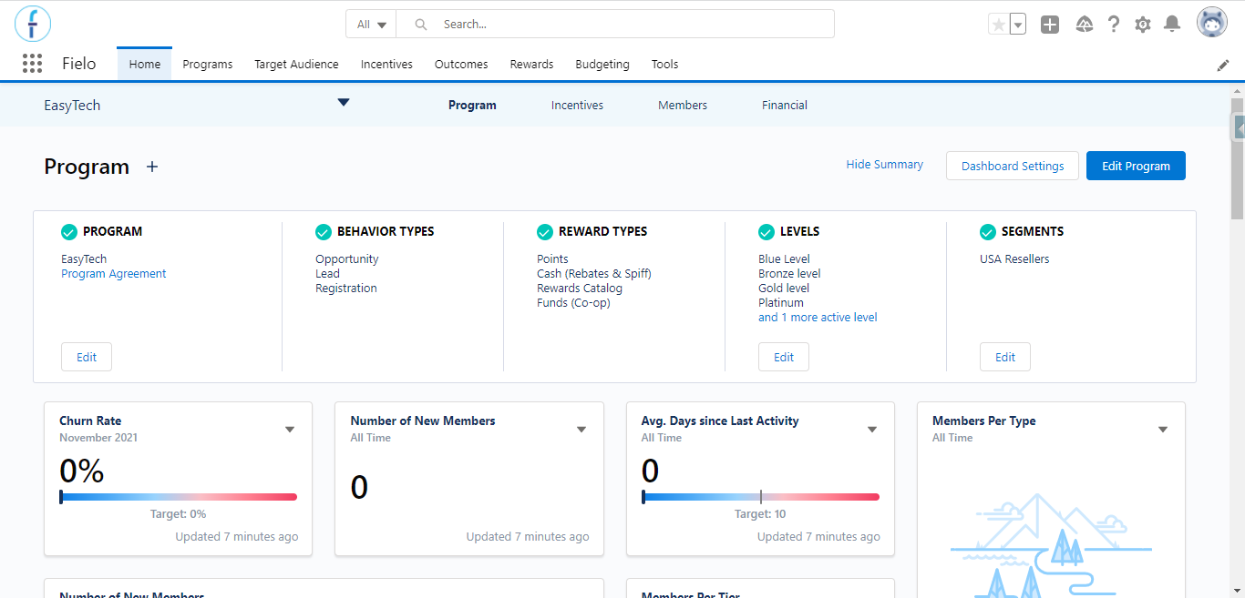Open Churn Rate card dropdown menu
1245x598 pixels.
tap(290, 430)
